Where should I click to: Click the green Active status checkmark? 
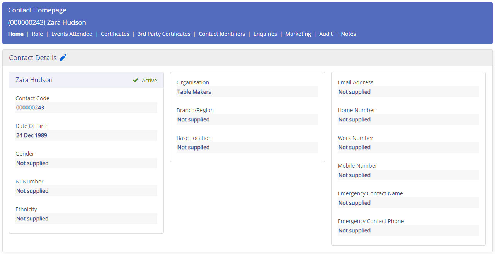click(135, 80)
